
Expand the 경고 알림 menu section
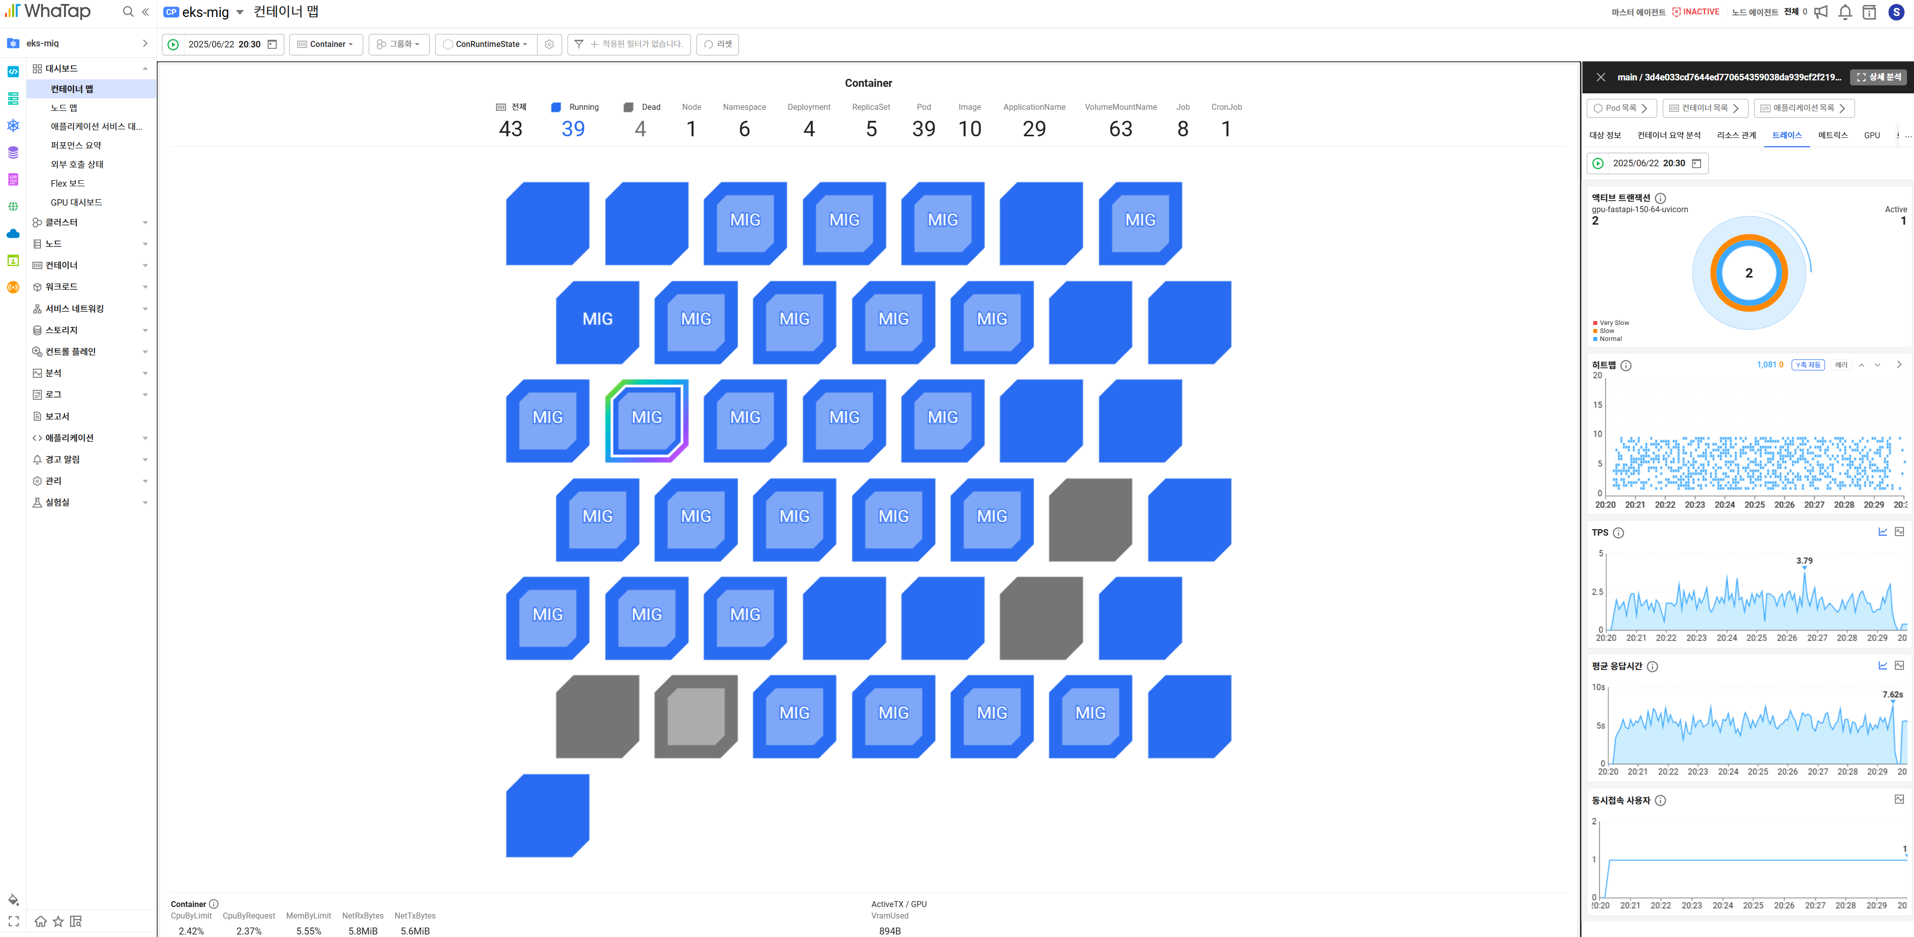click(x=90, y=459)
